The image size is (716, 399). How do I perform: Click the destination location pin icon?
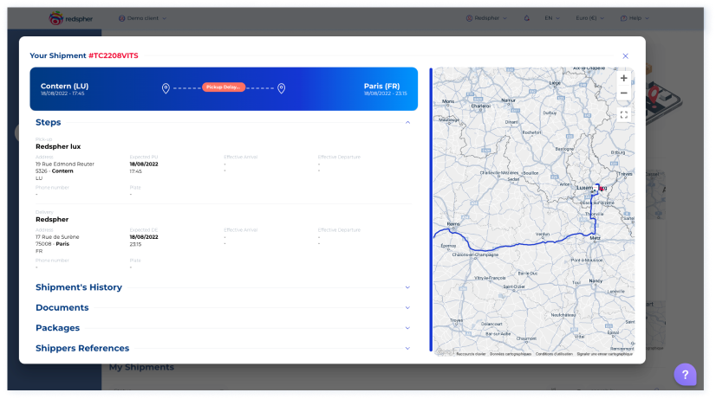tap(281, 88)
